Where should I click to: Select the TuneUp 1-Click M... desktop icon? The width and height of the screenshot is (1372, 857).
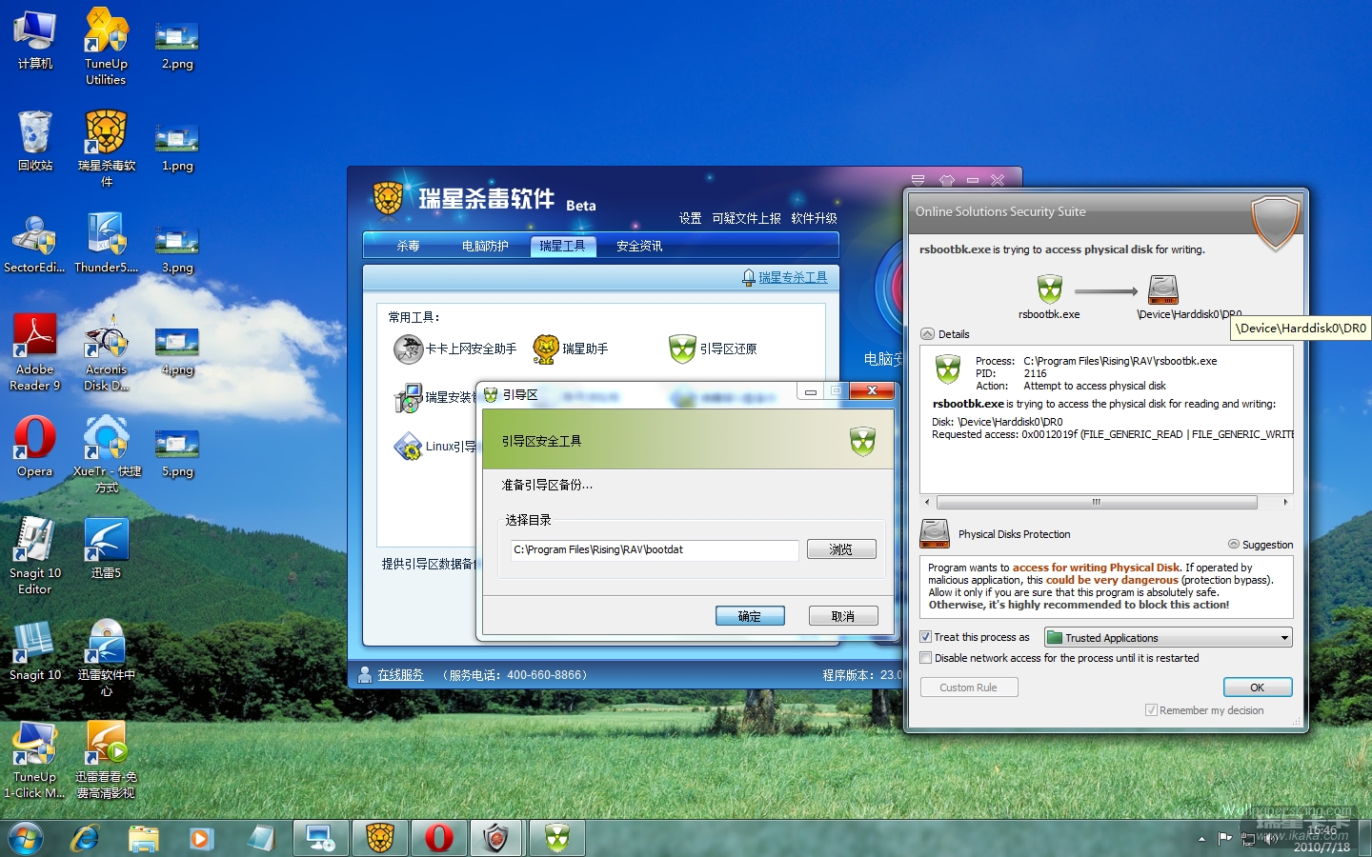pos(35,760)
